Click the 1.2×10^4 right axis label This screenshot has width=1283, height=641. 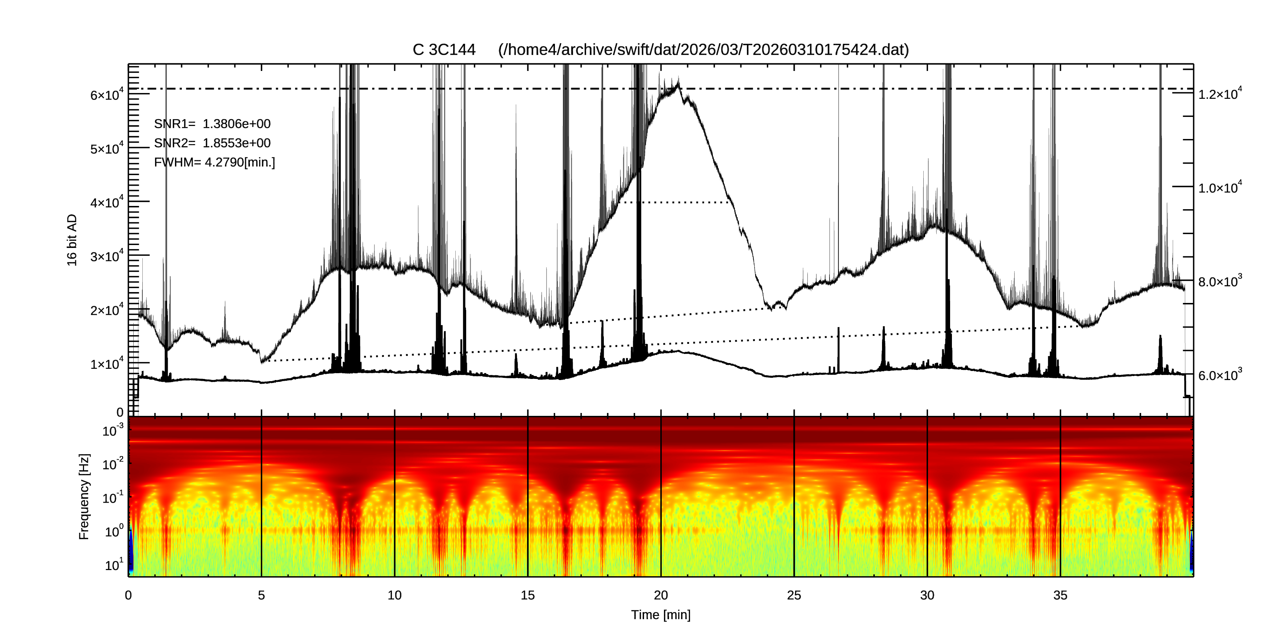point(1220,93)
